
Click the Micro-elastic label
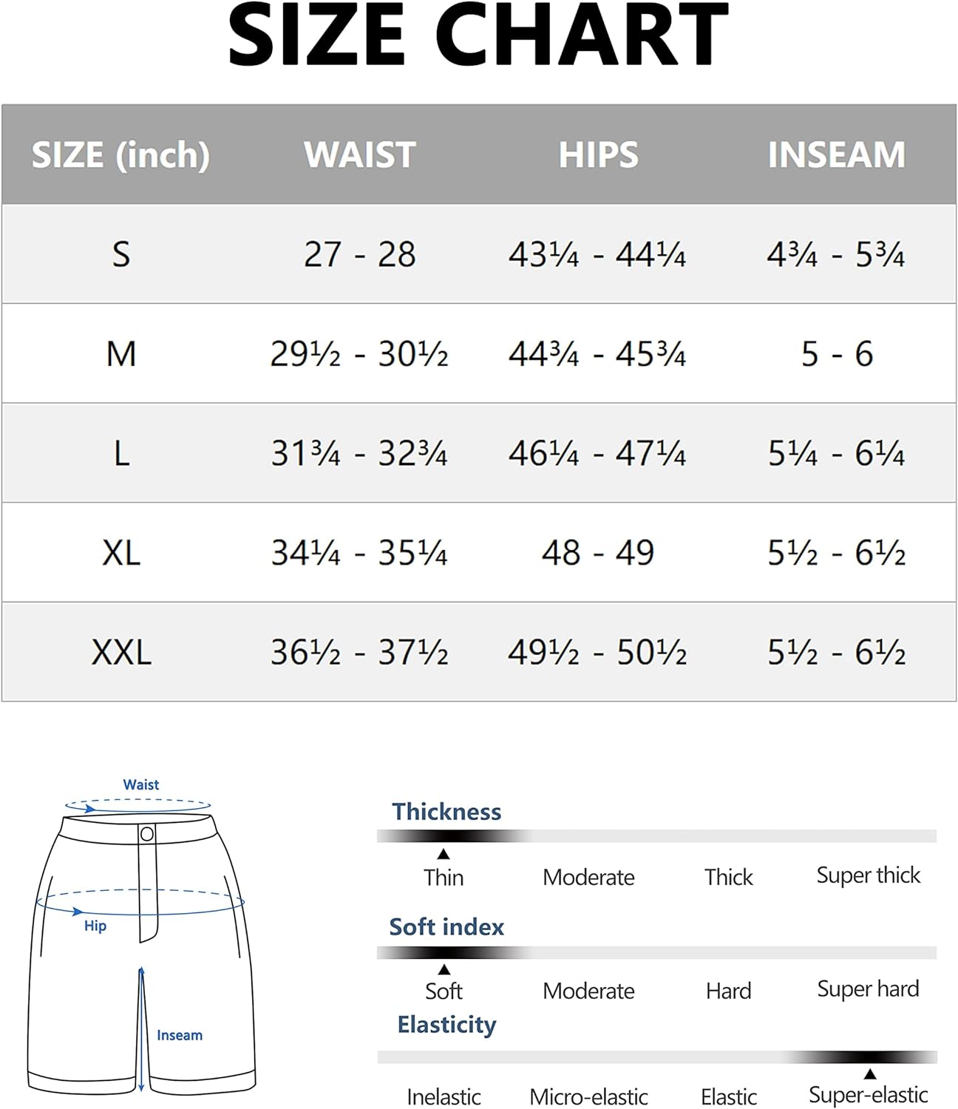pyautogui.click(x=589, y=1096)
